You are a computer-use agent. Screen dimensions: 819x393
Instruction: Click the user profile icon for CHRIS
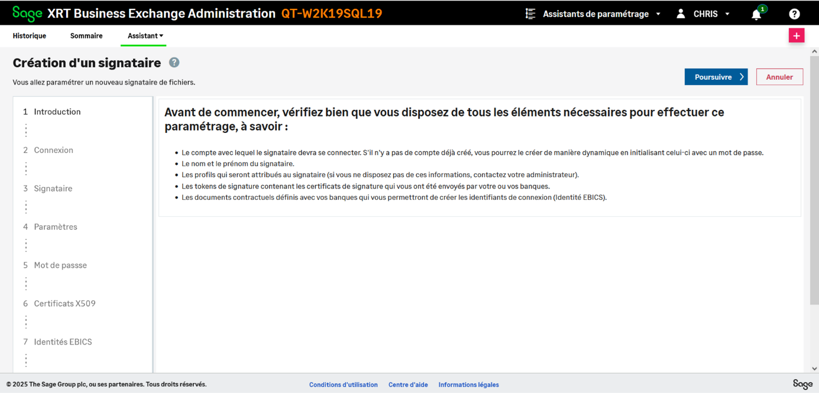[681, 14]
